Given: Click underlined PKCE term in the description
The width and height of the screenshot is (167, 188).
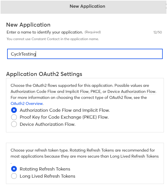Looking at the screenshot, I should [x=95, y=91].
